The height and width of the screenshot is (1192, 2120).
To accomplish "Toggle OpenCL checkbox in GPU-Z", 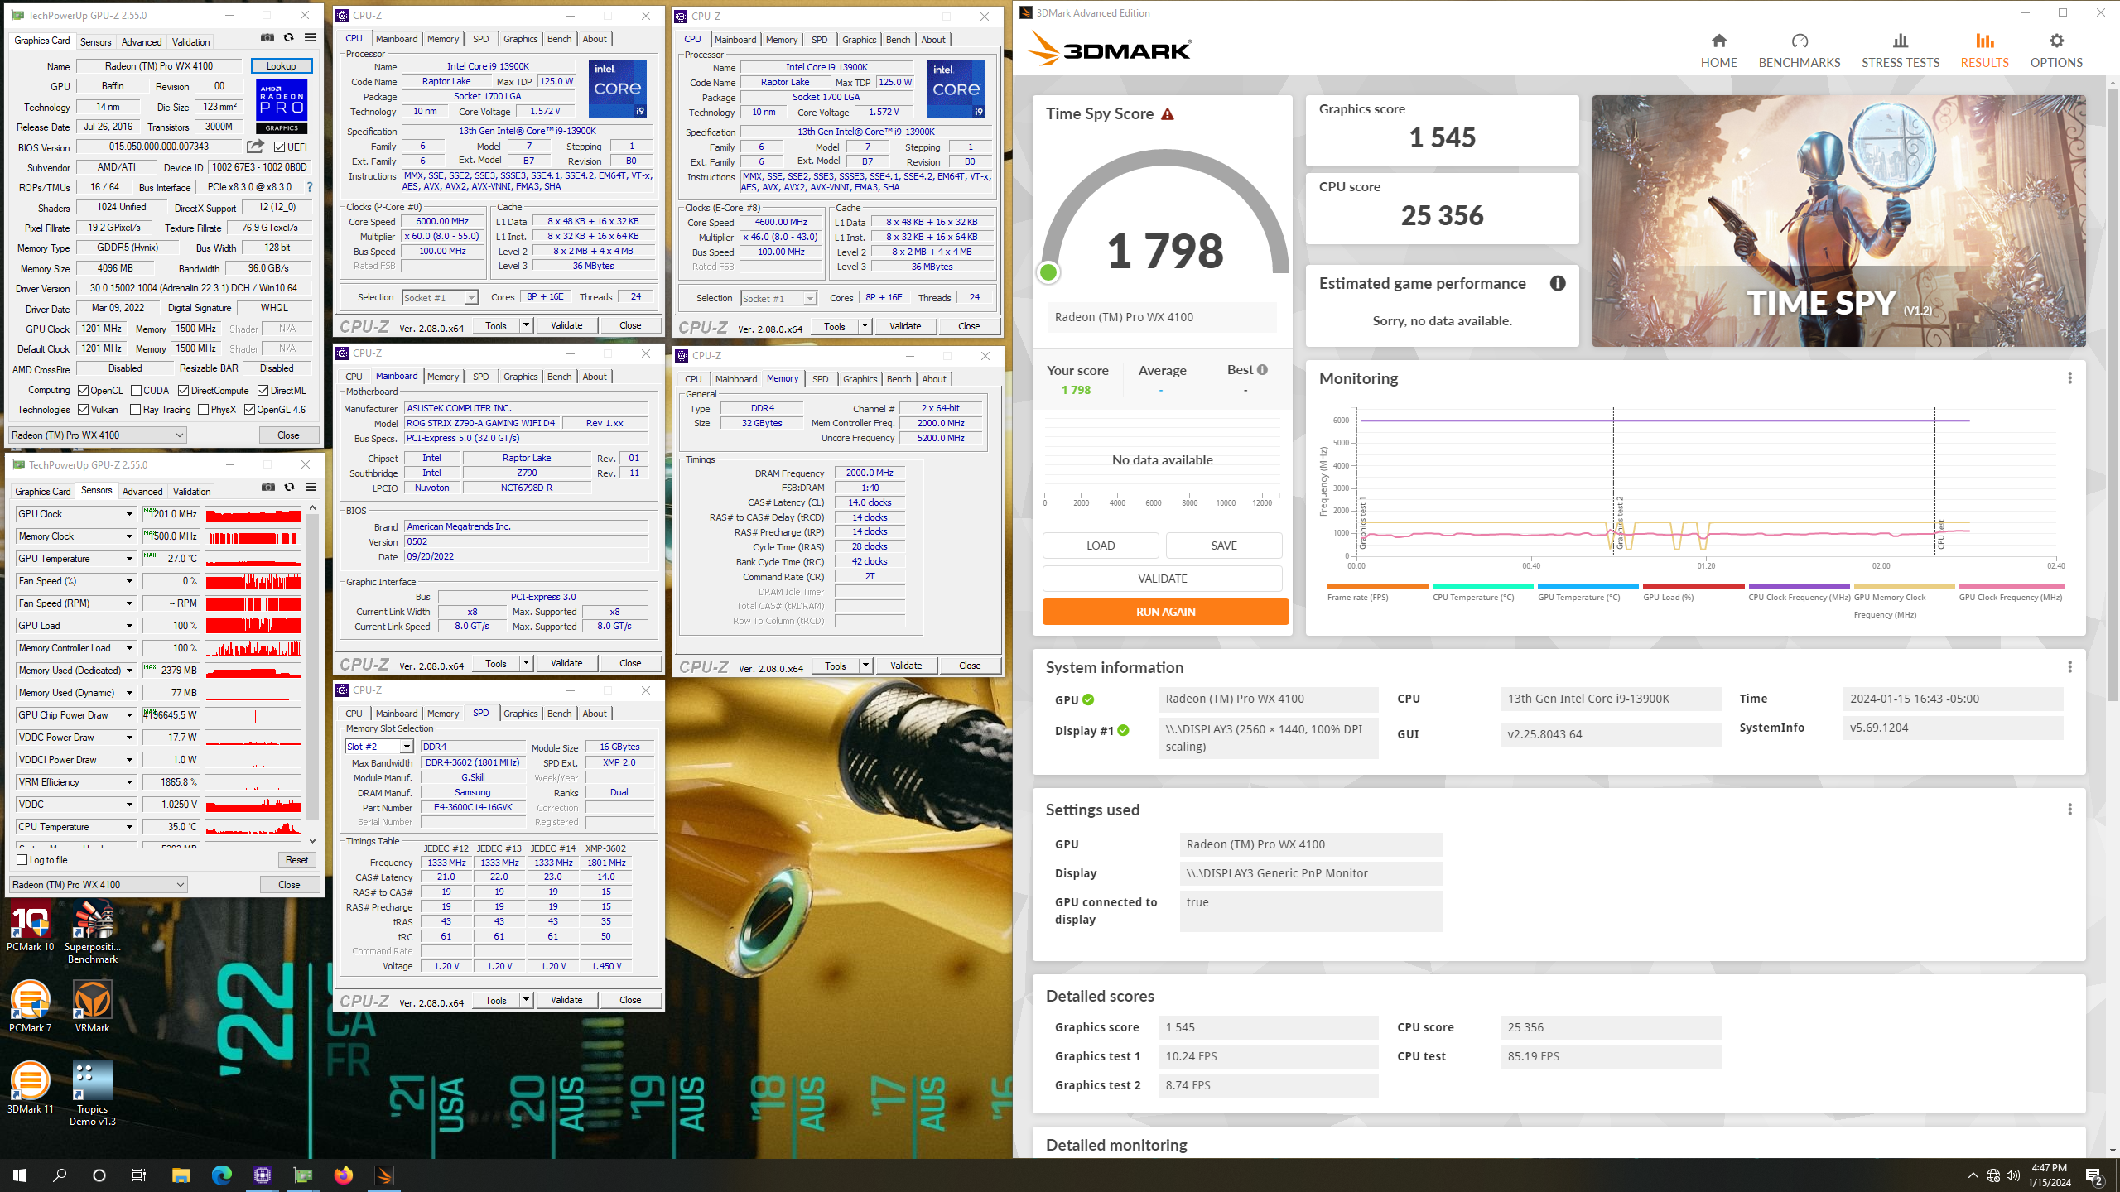I will coord(83,391).
